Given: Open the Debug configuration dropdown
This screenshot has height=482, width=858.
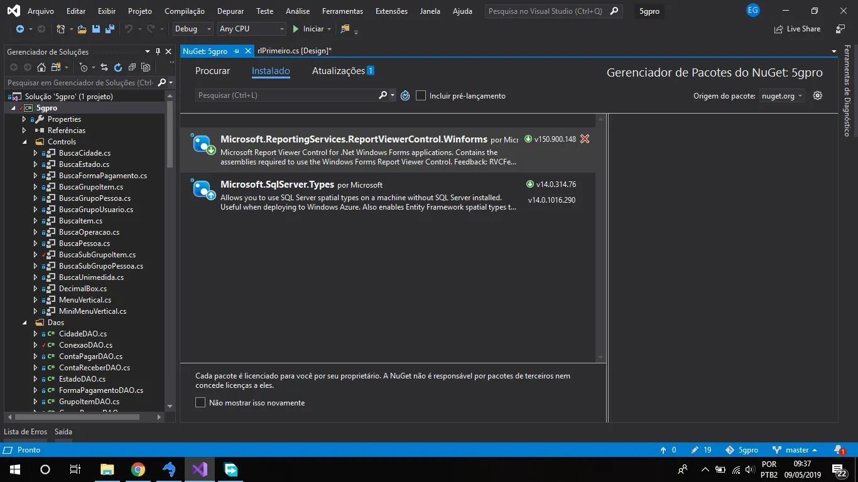Looking at the screenshot, I should pos(192,29).
